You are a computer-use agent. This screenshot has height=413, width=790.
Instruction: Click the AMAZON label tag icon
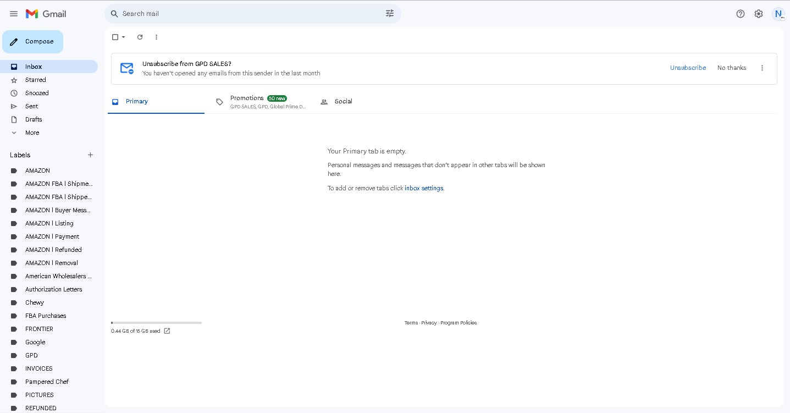(x=14, y=170)
